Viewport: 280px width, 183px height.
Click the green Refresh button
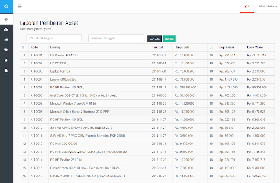[x=169, y=39]
